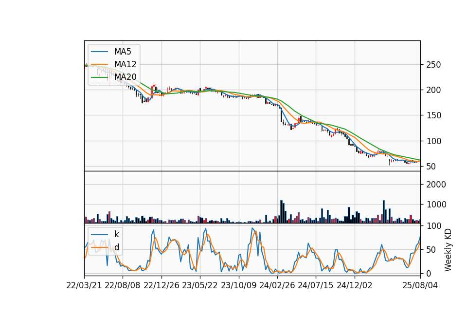
Task: Click the 24/02/26 date tick label
Action: pyautogui.click(x=277, y=285)
